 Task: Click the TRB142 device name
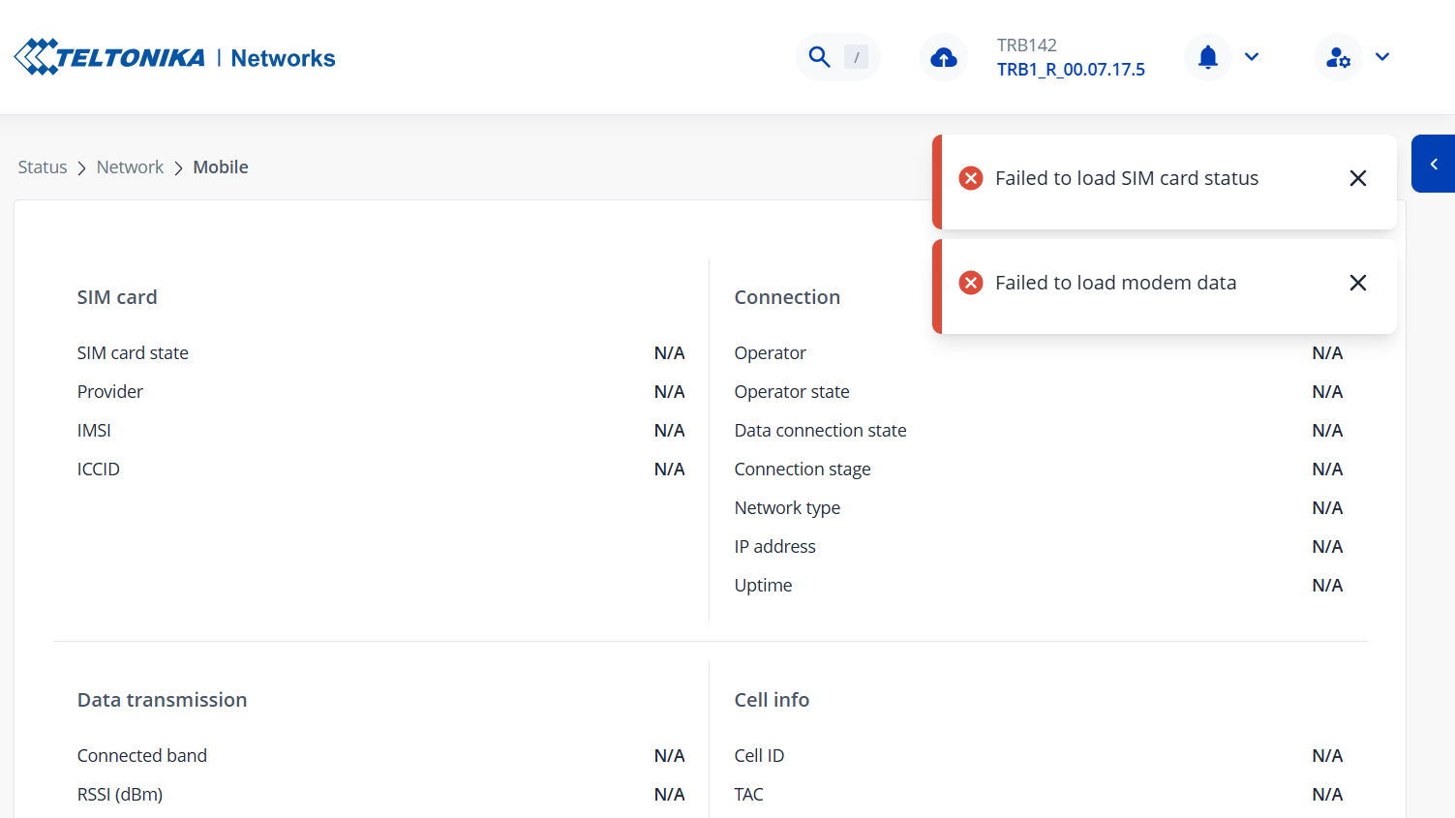coord(1026,45)
